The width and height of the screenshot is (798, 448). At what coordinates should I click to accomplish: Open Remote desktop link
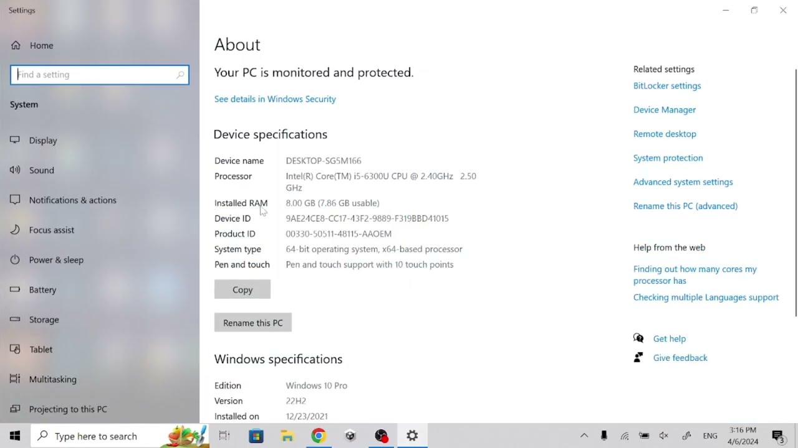pyautogui.click(x=665, y=134)
